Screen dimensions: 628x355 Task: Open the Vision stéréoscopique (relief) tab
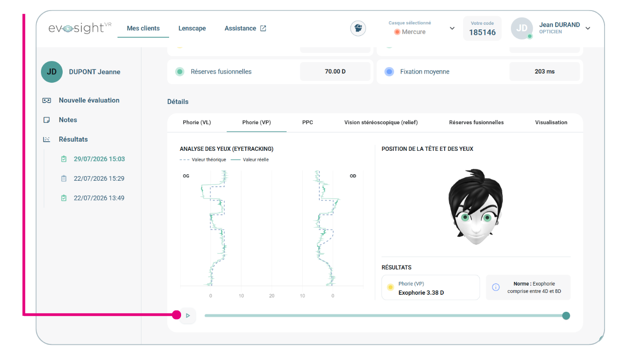381,122
